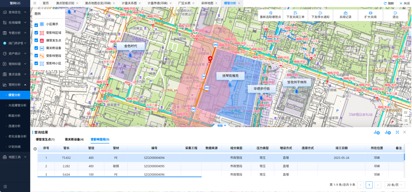The image size is (412, 192).
Task: Uncheck the 小区展示 legend checkbox
Action: click(x=36, y=25)
